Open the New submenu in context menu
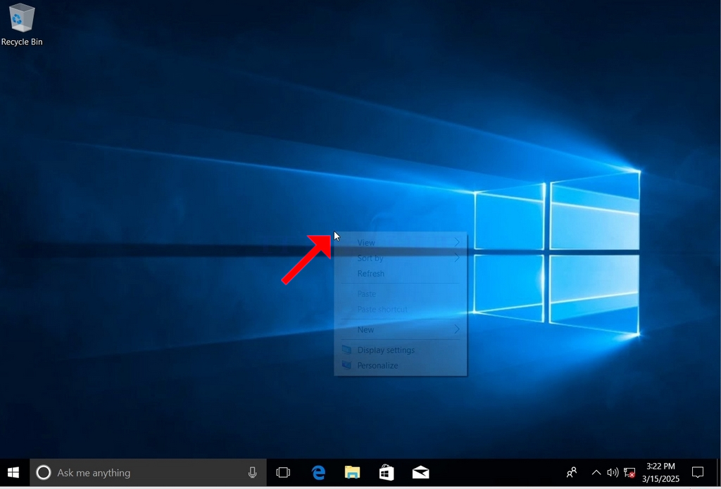This screenshot has height=489, width=721. [401, 329]
